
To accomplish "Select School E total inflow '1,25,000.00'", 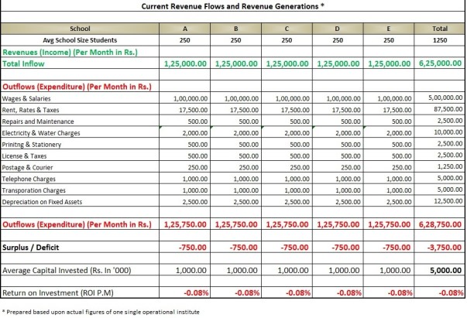I will [x=390, y=63].
